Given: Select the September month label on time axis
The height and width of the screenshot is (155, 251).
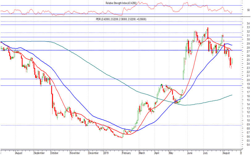Looking at the screenshot, I should (x=39, y=152).
